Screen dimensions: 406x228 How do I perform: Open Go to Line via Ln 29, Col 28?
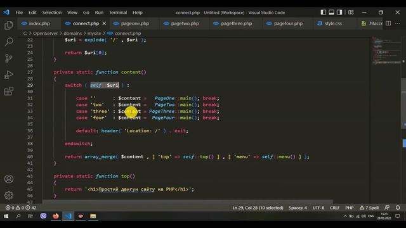click(x=258, y=208)
